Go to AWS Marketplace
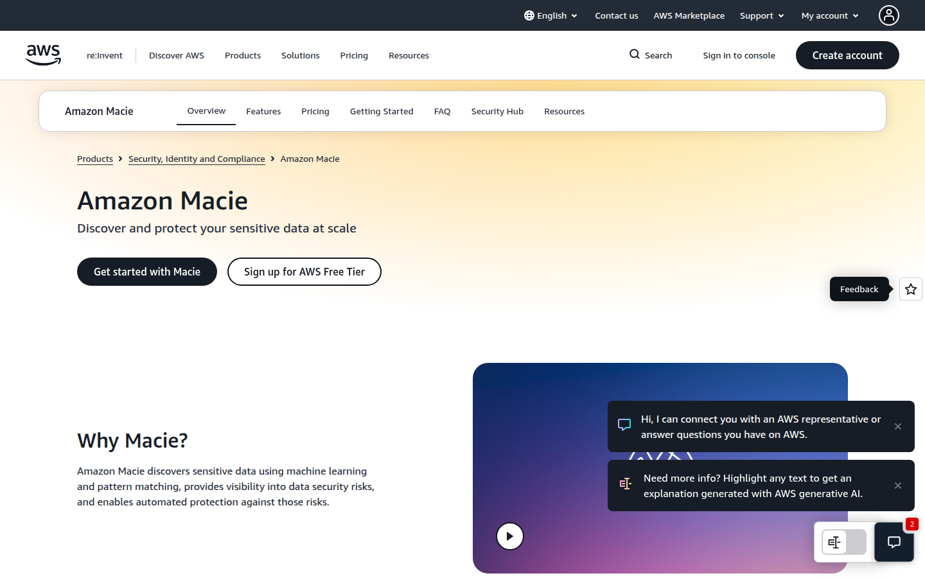Viewport: 925px width, 578px height. coord(689,15)
